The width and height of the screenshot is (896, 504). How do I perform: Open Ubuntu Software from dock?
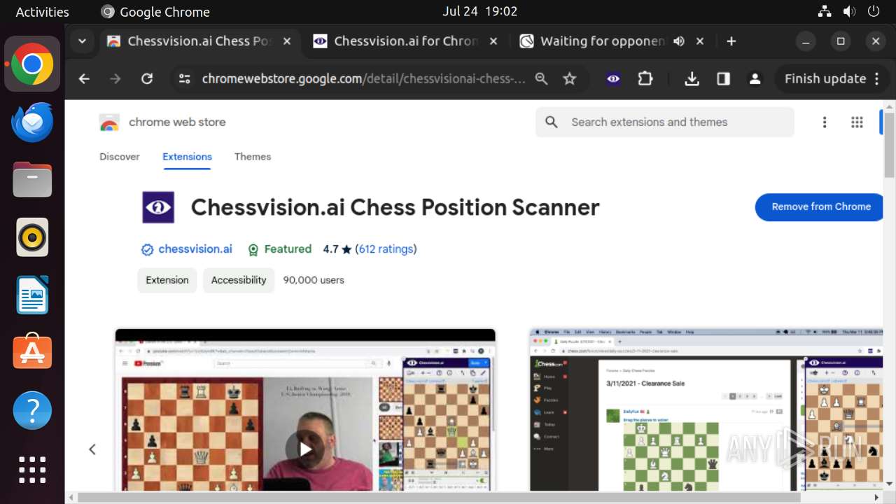pos(32,352)
